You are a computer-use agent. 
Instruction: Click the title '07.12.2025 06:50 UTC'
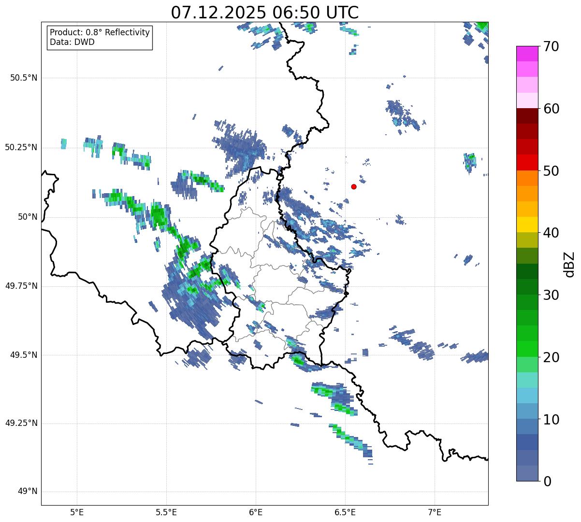click(x=265, y=13)
